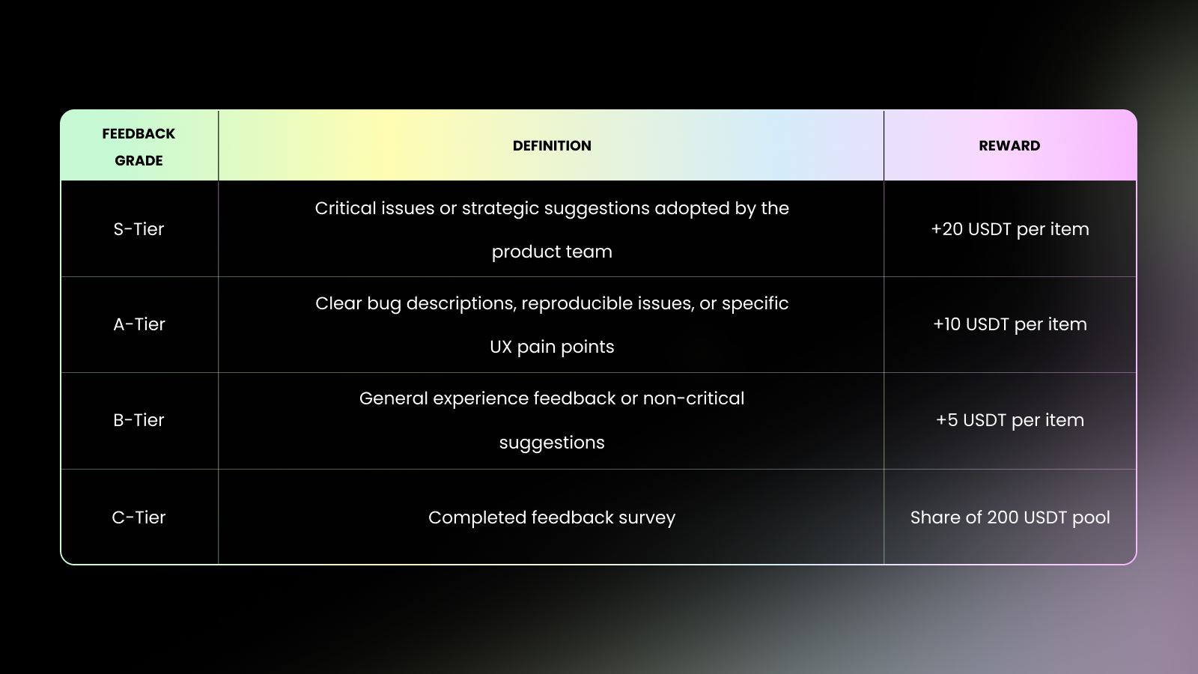Click the A-Tier grade cell
Viewport: 1198px width, 674px height.
coord(139,324)
